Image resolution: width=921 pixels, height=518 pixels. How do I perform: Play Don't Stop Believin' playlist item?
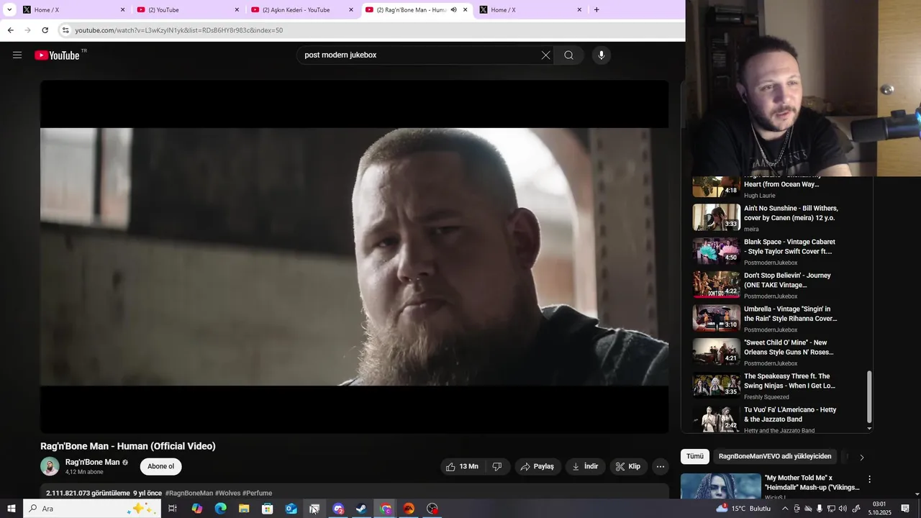pyautogui.click(x=776, y=284)
